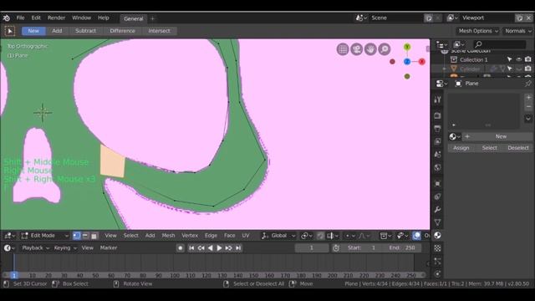Open the Tool properties tab

pos(437,99)
